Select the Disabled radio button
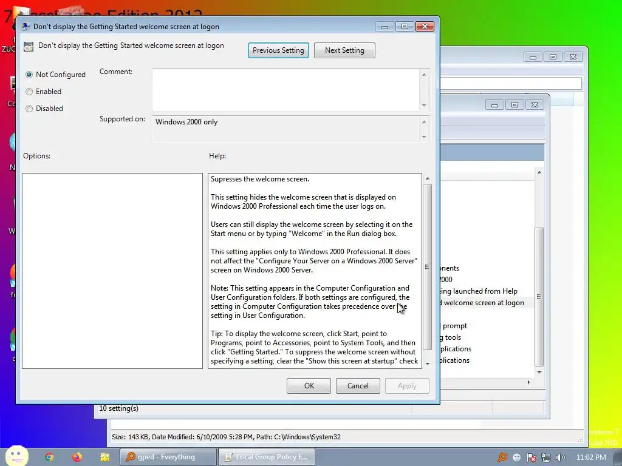Viewport: 622px width, 466px height. pos(29,109)
